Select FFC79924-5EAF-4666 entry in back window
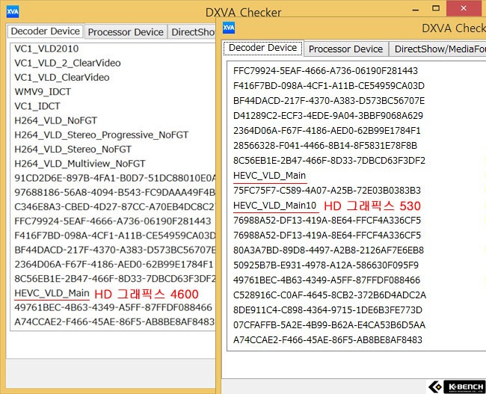Image resolution: width=486 pixels, height=394 pixels. pyautogui.click(x=113, y=221)
